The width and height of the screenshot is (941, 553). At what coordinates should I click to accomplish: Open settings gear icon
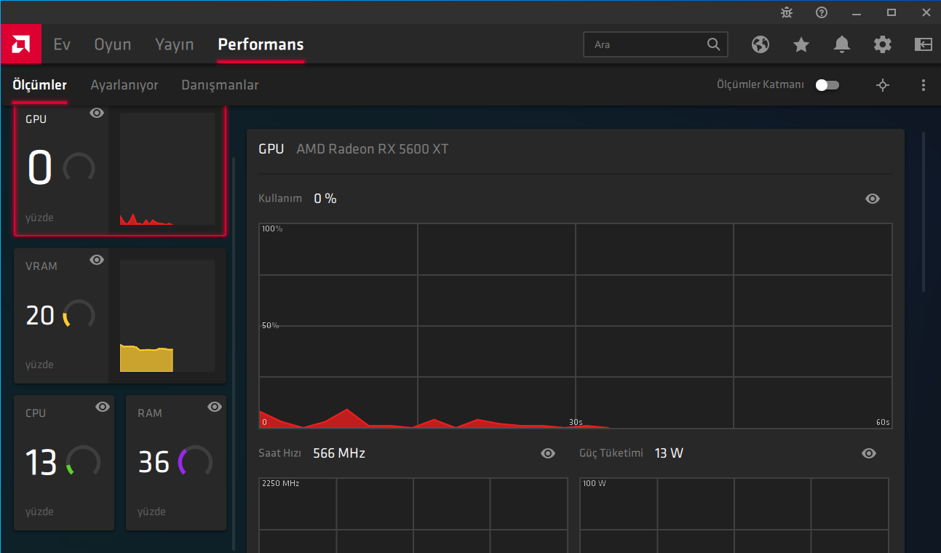click(x=883, y=44)
